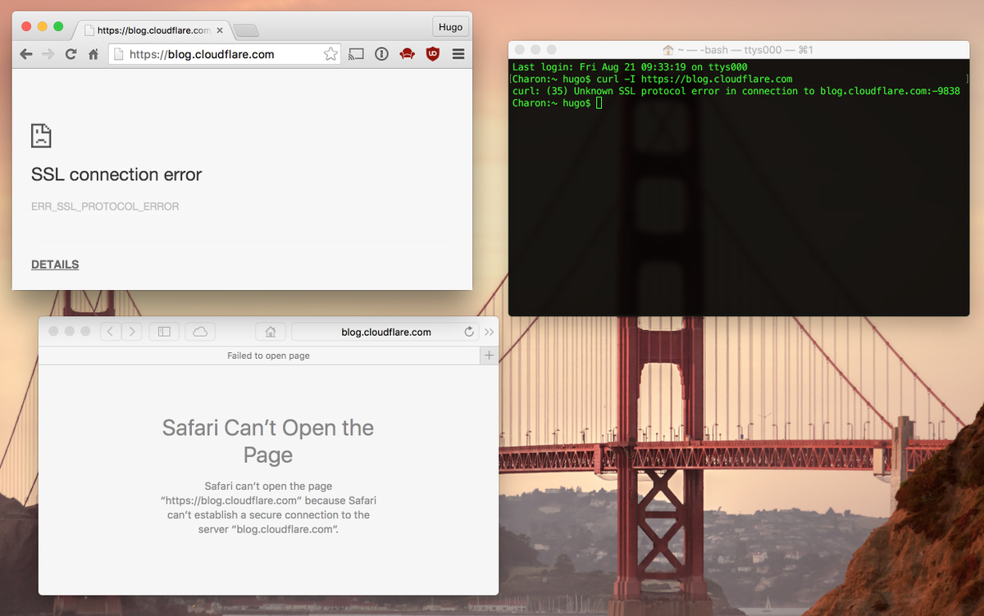Go back in Safari
This screenshot has width=984, height=616.
point(111,332)
